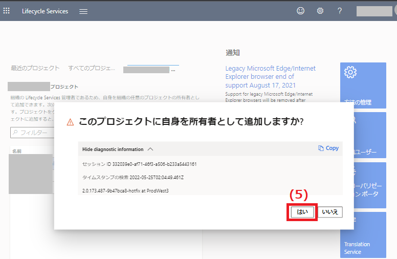This screenshot has height=259, width=397.
Task: Collapse the Hide diagnostic information section
Action: [x=113, y=149]
